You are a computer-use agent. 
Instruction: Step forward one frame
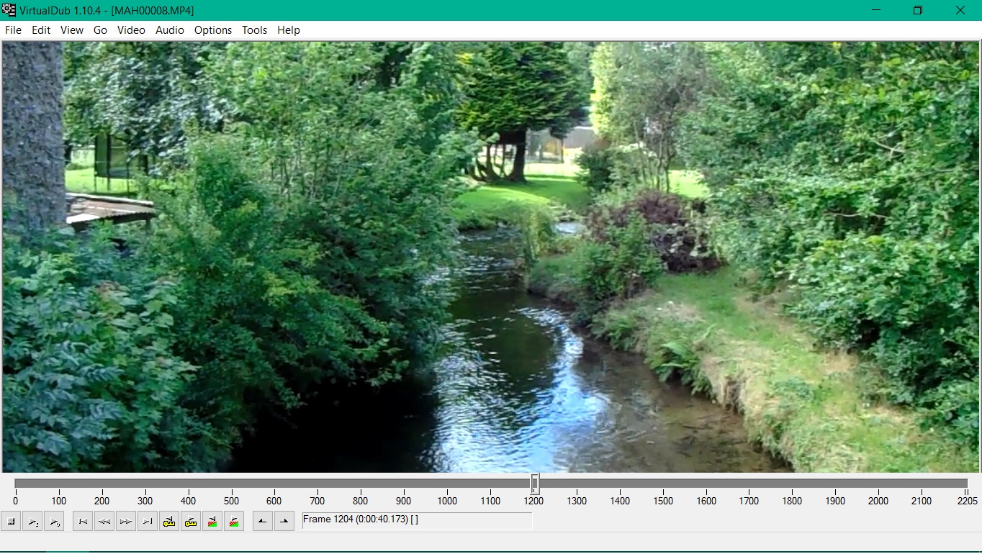[x=126, y=522]
